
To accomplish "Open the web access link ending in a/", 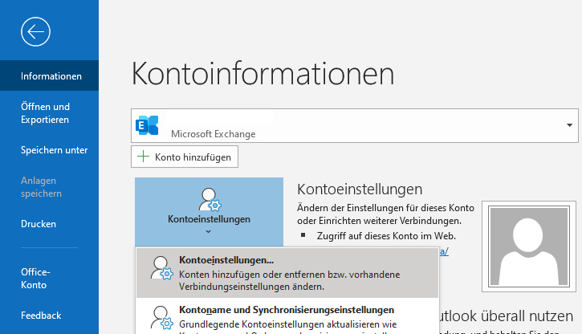I will coord(444,251).
